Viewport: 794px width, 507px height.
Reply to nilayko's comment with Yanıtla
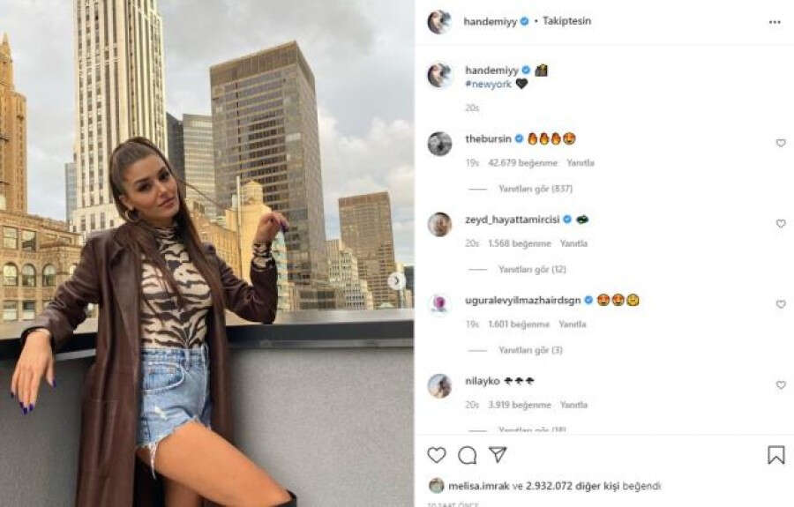[573, 405]
